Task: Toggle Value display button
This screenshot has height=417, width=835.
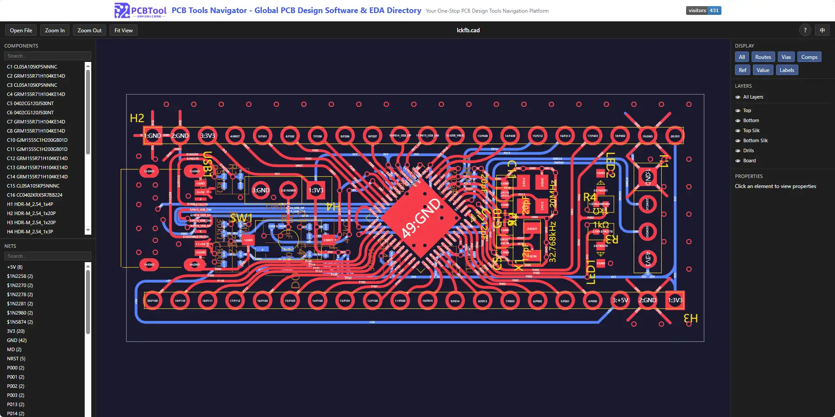Action: pyautogui.click(x=763, y=70)
